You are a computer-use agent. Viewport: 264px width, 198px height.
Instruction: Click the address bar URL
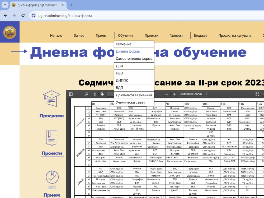[x=65, y=16]
